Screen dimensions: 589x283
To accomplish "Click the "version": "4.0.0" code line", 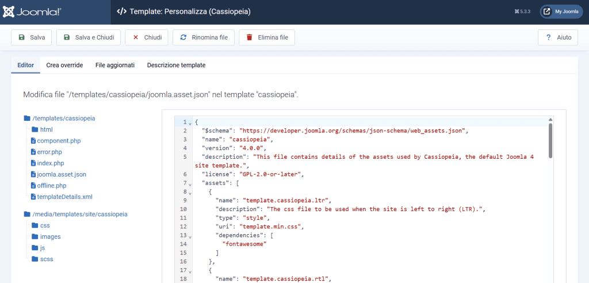I will tap(234, 148).
